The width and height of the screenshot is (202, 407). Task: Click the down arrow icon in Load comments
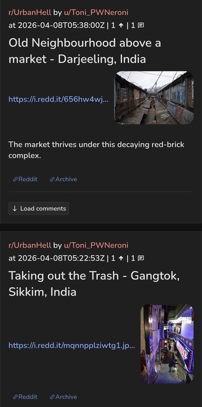click(15, 208)
